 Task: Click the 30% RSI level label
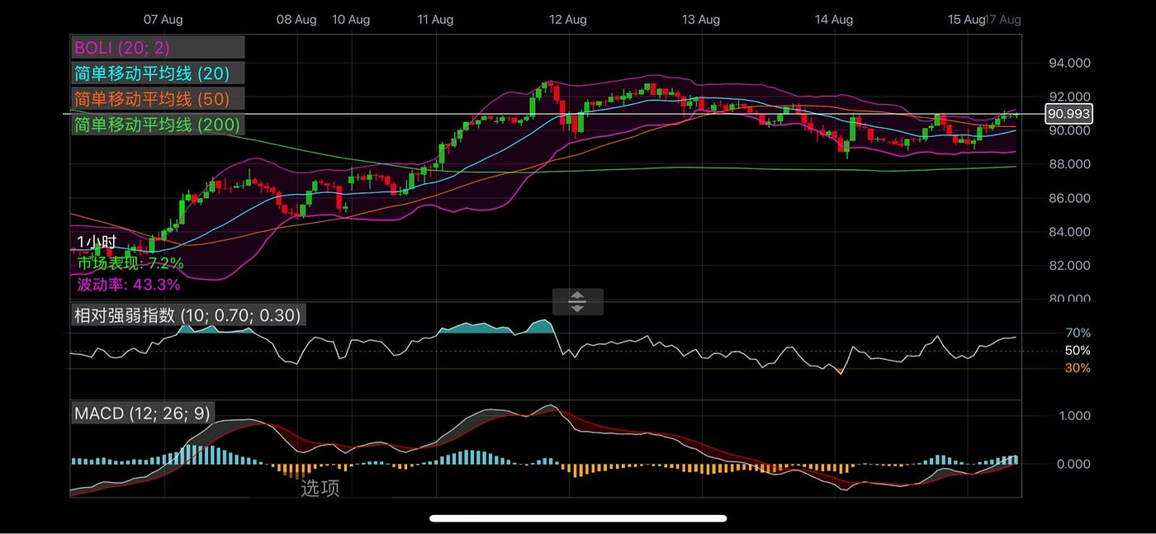pyautogui.click(x=1077, y=368)
